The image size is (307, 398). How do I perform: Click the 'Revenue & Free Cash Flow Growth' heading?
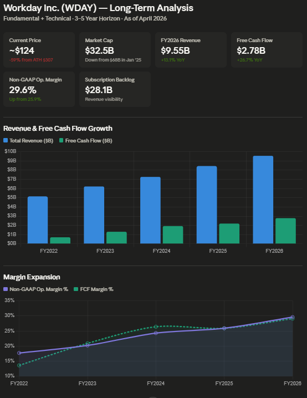[58, 129]
